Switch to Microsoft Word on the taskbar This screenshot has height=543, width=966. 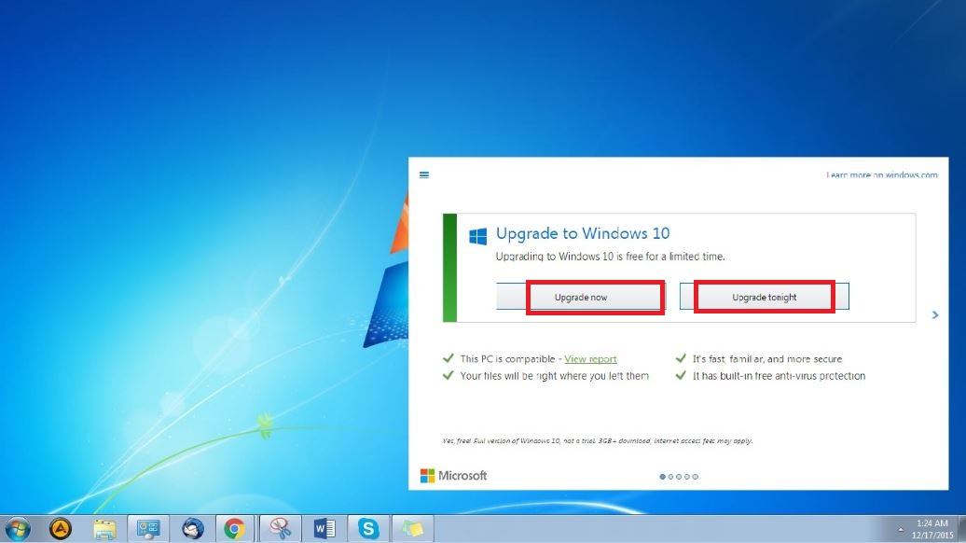pos(324,529)
